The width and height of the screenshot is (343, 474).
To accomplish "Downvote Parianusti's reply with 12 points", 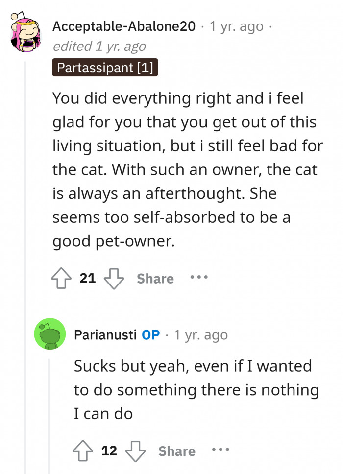I will coord(135,451).
